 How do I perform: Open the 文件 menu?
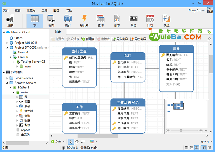coord(6,10)
